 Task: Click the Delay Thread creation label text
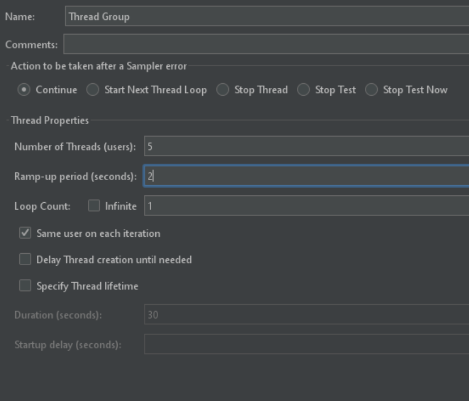click(114, 260)
